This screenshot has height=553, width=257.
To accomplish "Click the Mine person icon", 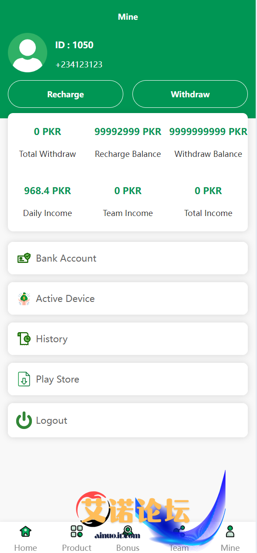I will [230, 532].
